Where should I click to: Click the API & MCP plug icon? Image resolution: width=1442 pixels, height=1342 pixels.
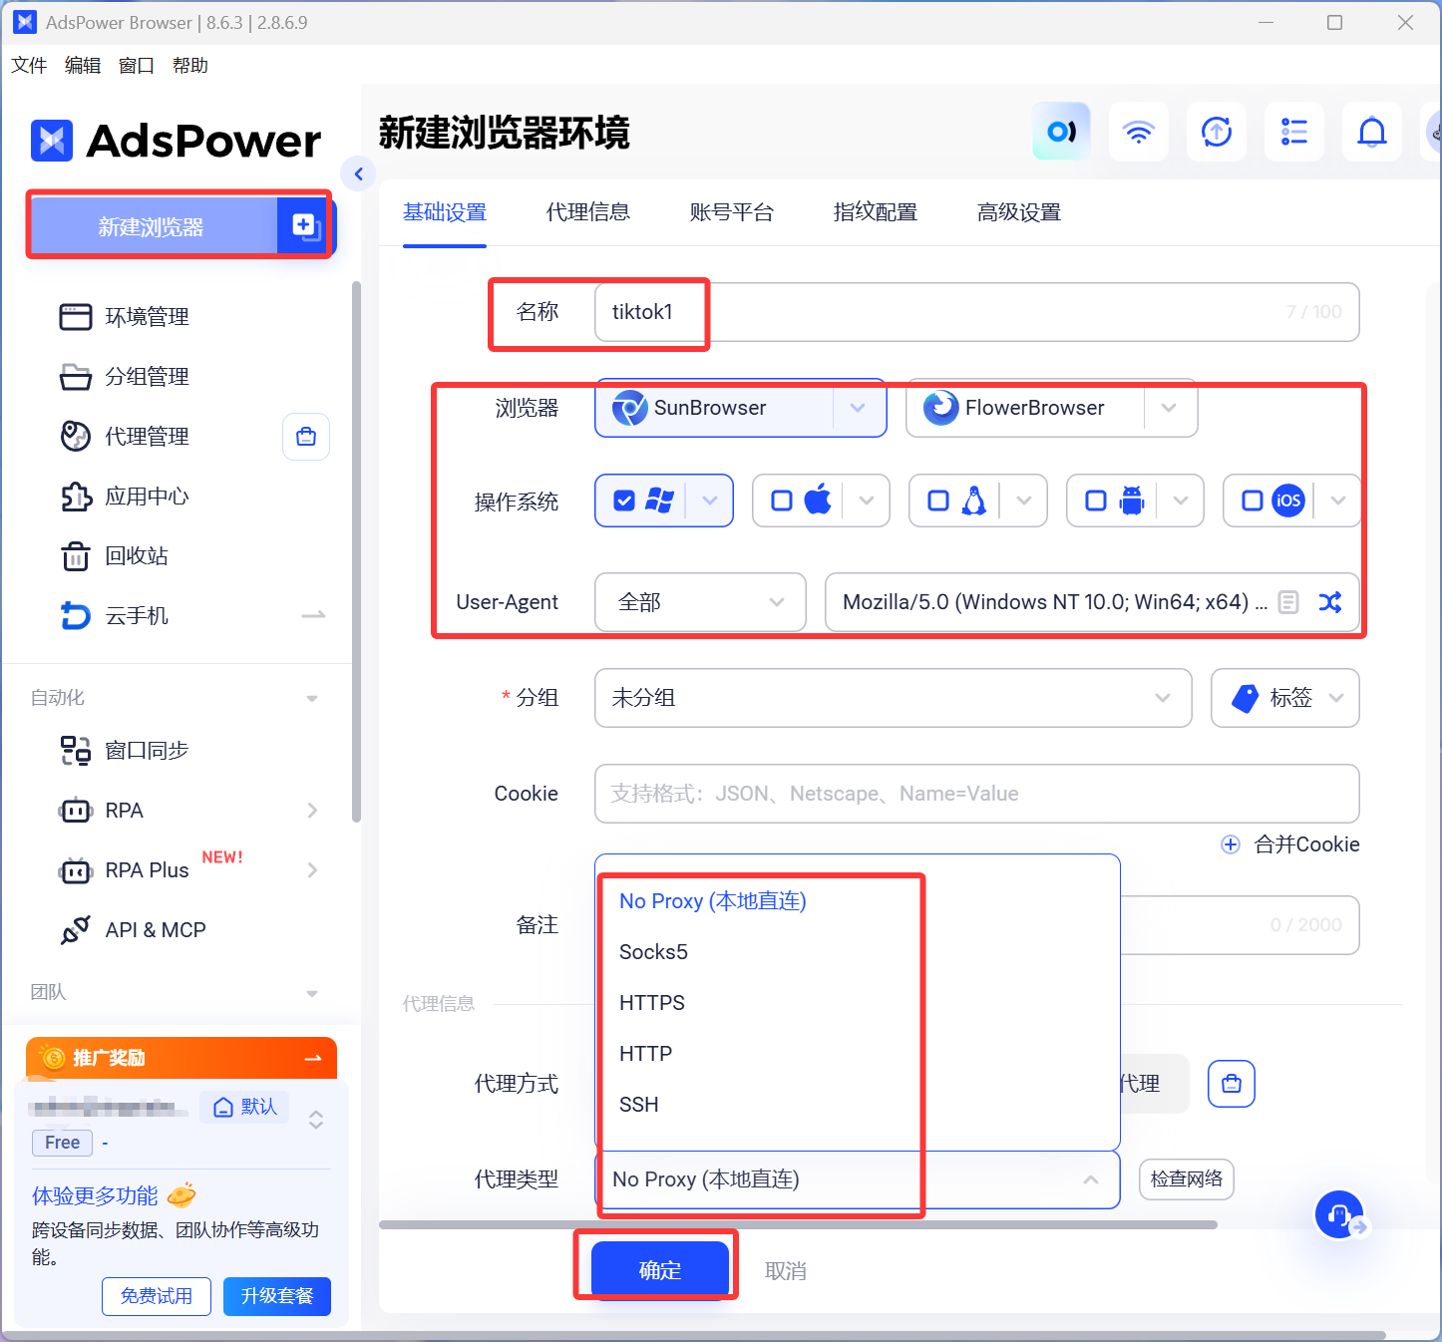pos(76,930)
